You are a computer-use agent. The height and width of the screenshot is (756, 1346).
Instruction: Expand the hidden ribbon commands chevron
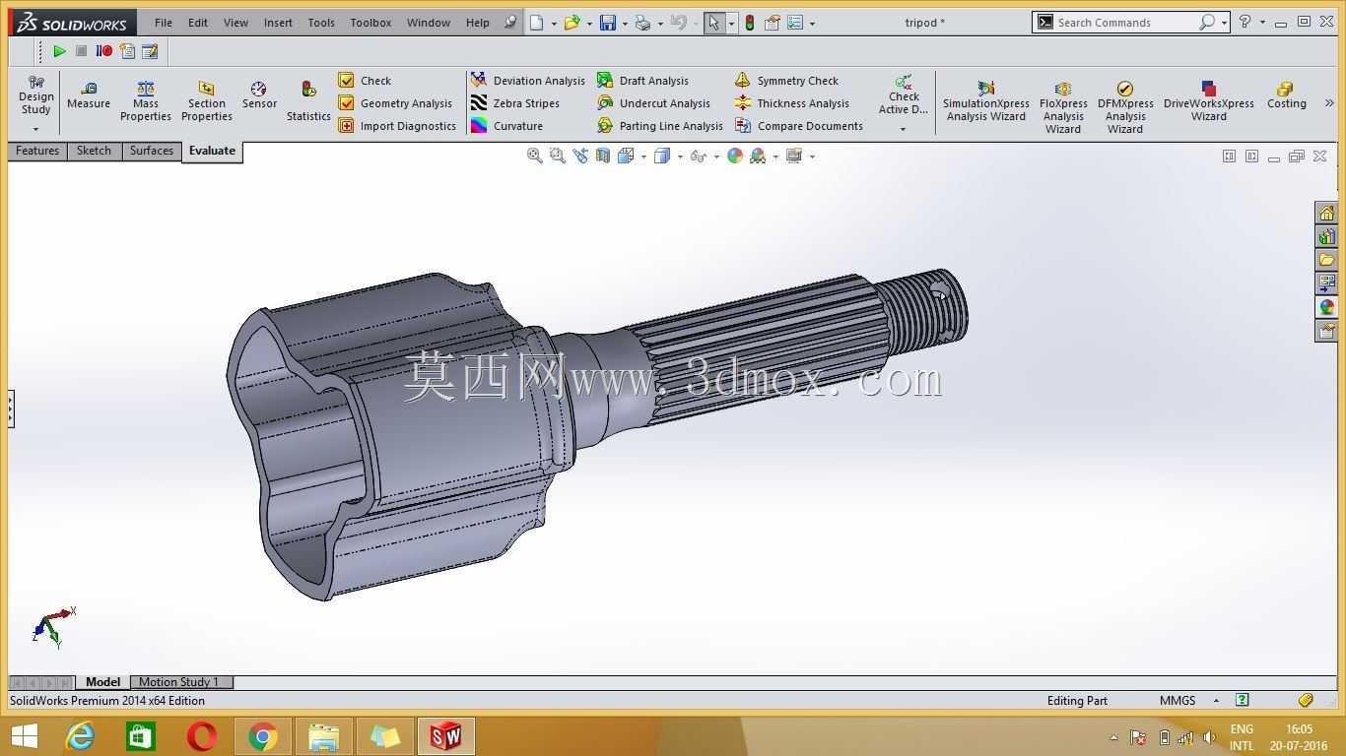[1328, 102]
